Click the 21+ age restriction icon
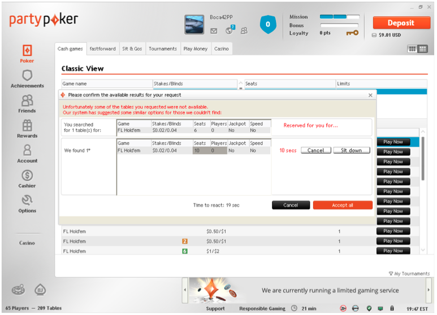 (x=343, y=308)
